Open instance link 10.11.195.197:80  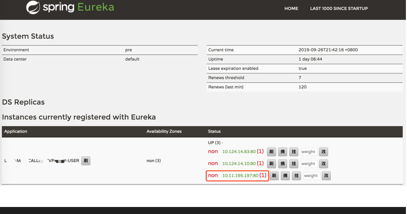pyautogui.click(x=240, y=176)
